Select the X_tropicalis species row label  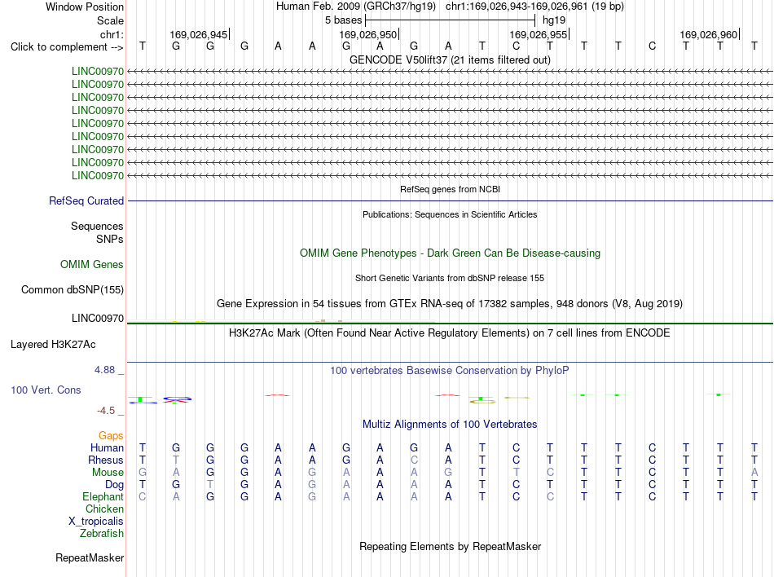click(96, 522)
